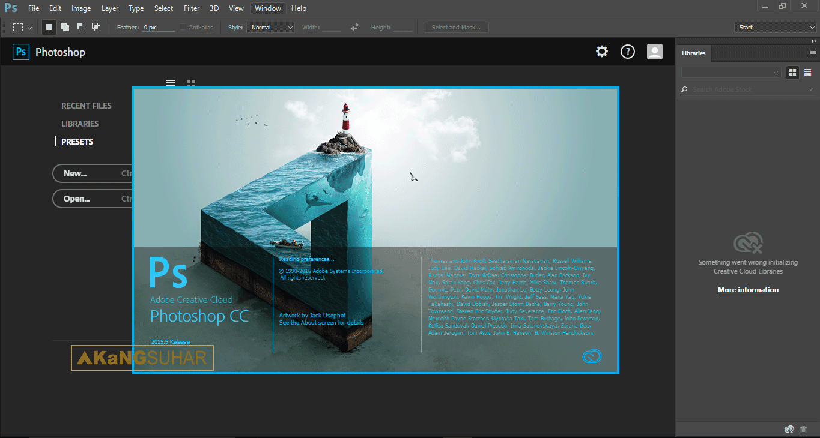Click the 'Artwork by Jack Usephot' credit text
Image resolution: width=820 pixels, height=438 pixels.
tap(312, 316)
